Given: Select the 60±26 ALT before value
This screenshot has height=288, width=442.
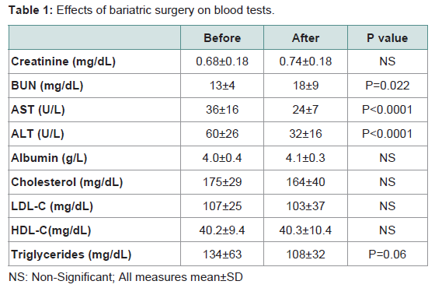Looking at the screenshot, I should click(222, 134).
